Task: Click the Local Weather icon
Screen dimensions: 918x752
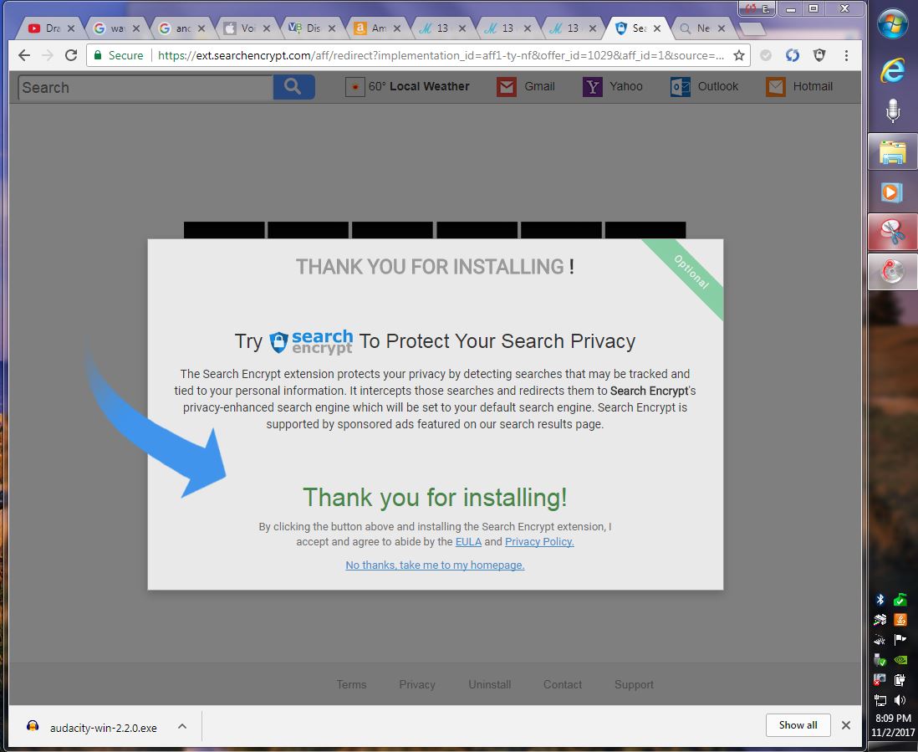Action: pos(354,87)
